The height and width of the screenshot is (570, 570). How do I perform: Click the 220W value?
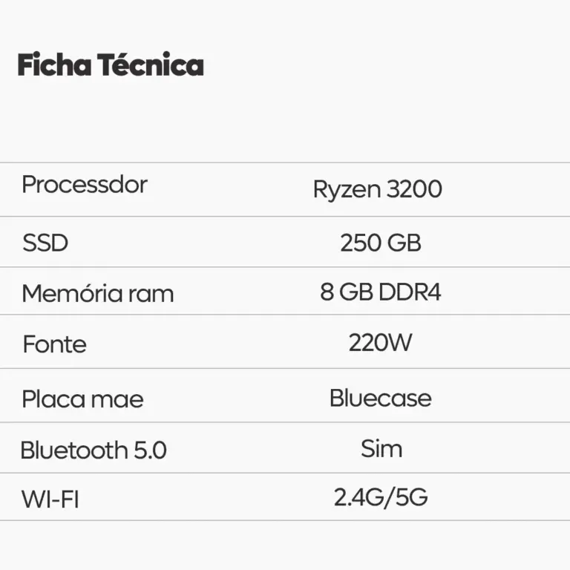click(381, 343)
